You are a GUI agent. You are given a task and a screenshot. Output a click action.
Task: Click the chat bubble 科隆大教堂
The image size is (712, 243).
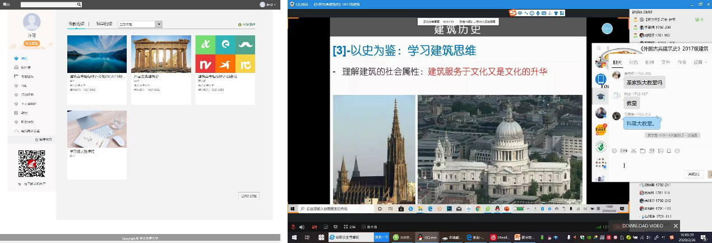[642, 123]
